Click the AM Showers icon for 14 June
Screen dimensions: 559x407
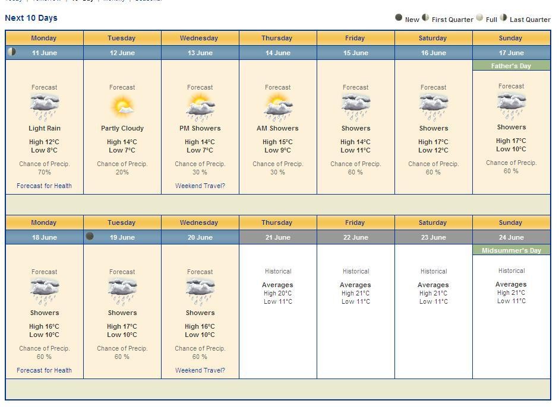point(277,107)
